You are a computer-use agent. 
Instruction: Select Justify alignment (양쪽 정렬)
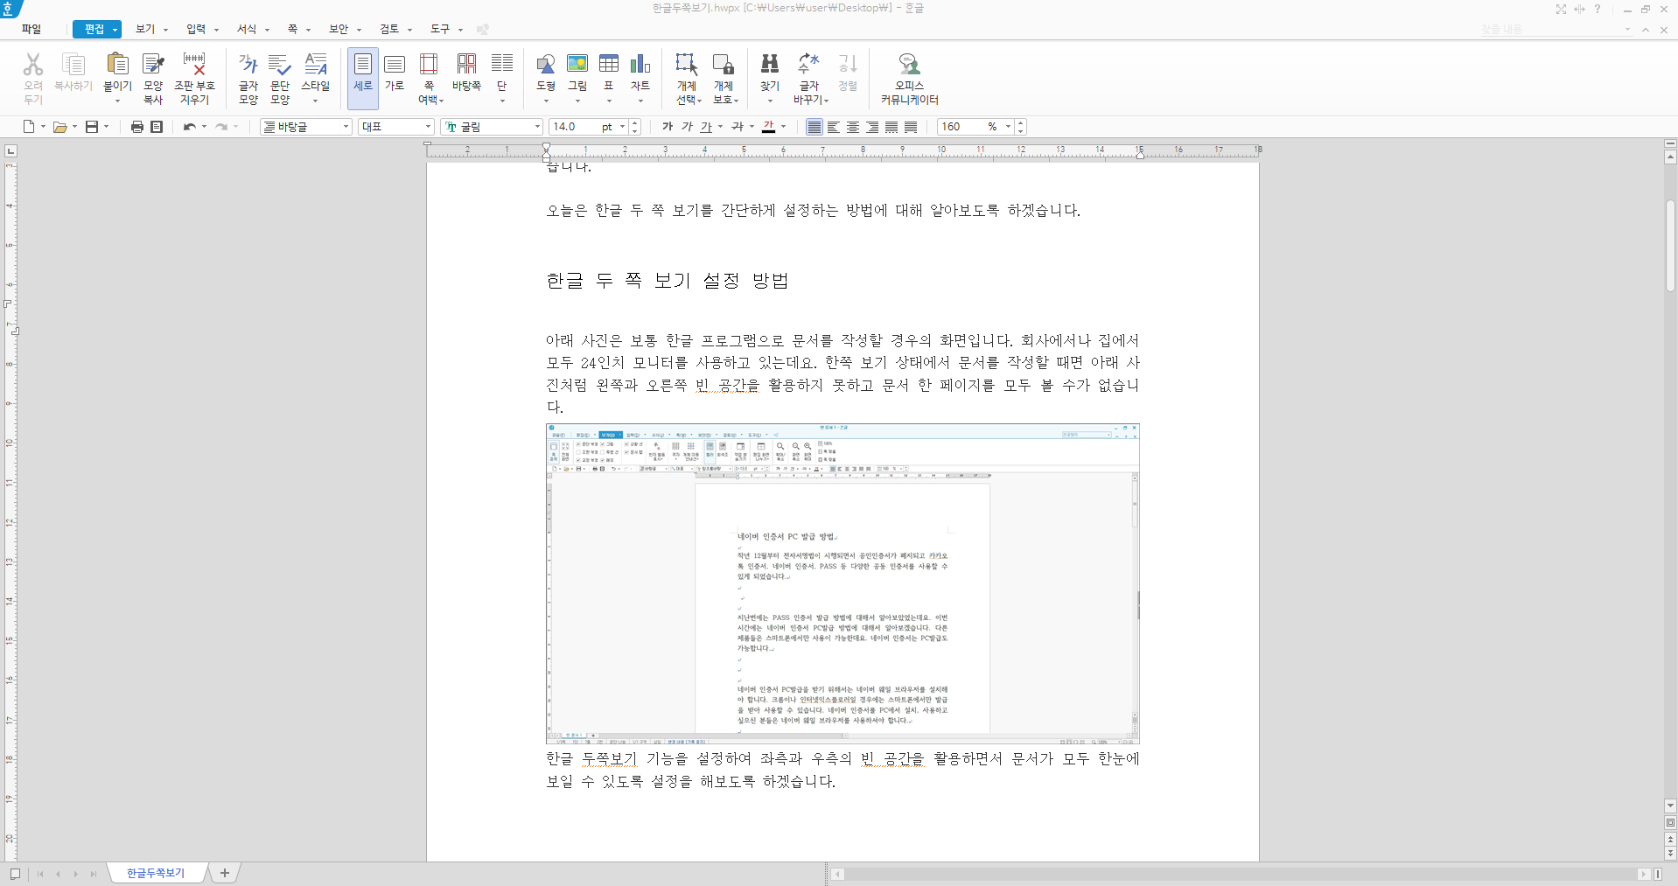pyautogui.click(x=815, y=127)
